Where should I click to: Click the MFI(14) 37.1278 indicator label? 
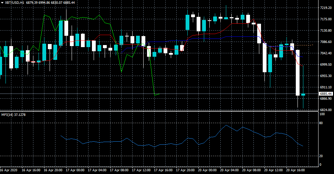click(x=13, y=115)
